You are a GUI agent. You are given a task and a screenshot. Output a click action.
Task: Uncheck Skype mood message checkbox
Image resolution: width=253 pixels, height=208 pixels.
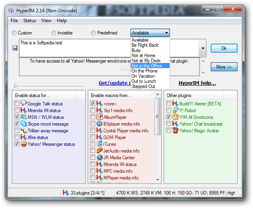click(x=17, y=124)
